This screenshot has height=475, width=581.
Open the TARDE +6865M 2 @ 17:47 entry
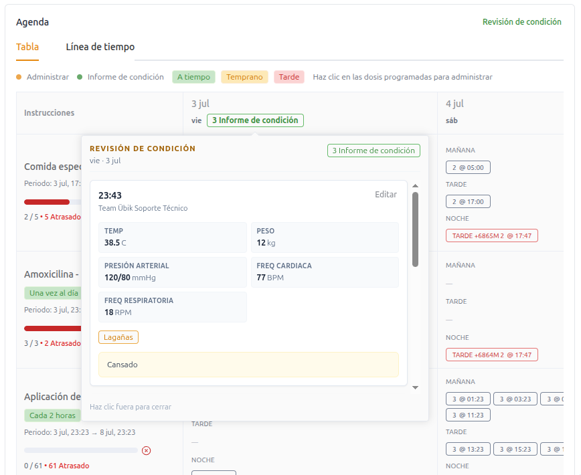coord(492,236)
